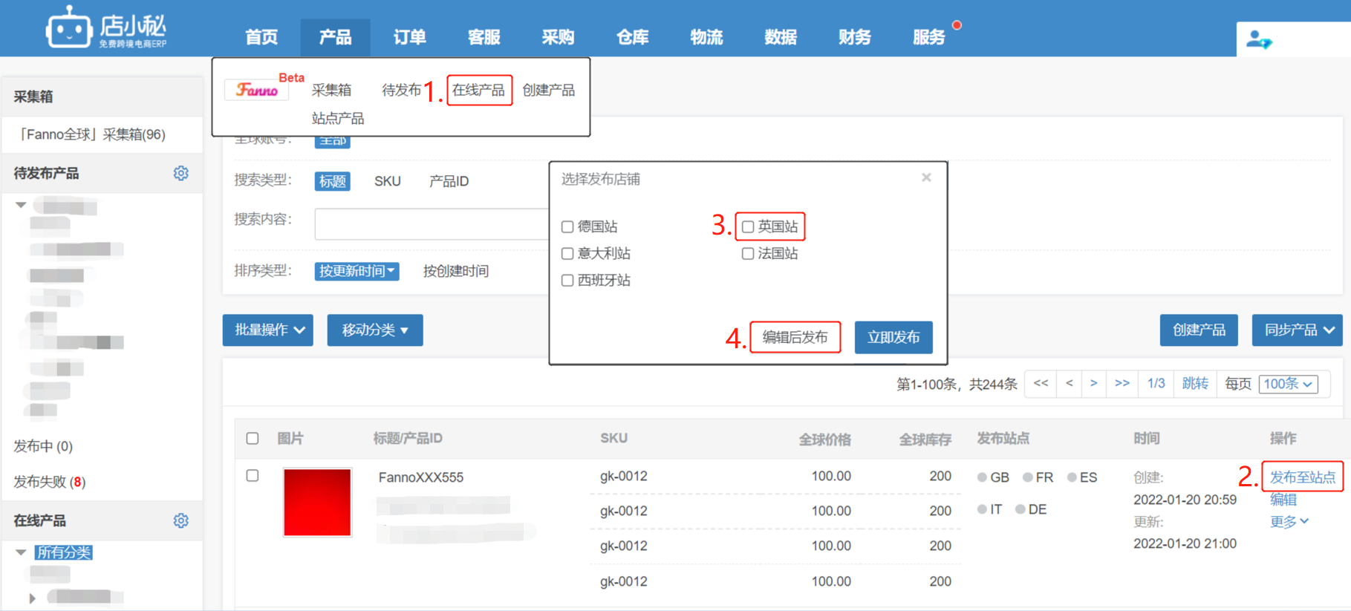Click the GB site status indicator
This screenshot has width=1351, height=611.
(993, 477)
